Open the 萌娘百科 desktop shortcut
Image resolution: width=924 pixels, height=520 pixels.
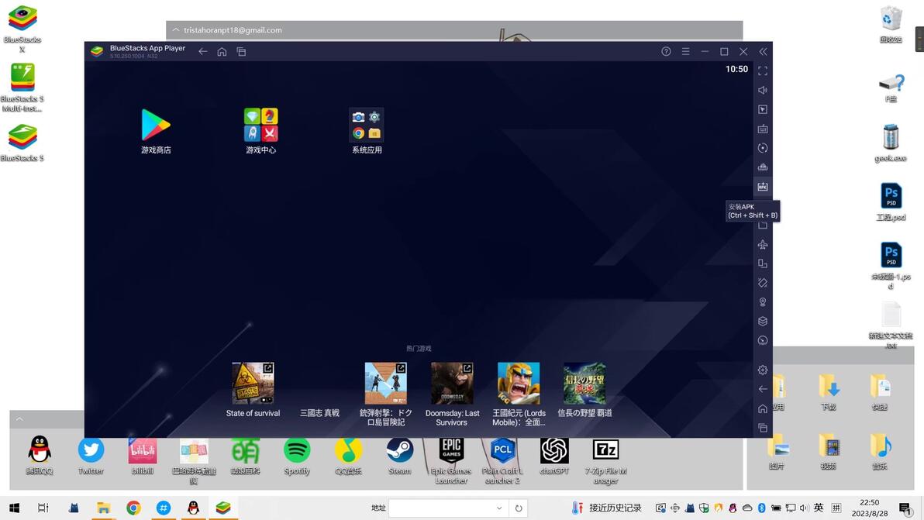(246, 455)
